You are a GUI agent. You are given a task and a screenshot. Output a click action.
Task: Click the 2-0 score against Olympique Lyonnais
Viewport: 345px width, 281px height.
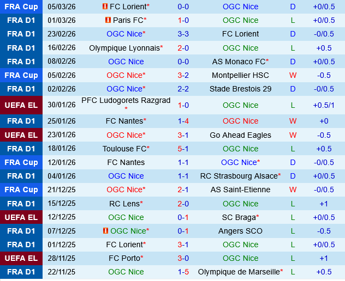coord(183,48)
